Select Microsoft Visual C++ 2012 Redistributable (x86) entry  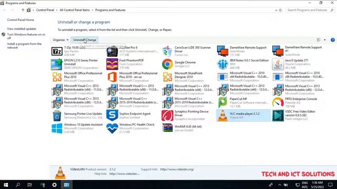tap(133, 90)
